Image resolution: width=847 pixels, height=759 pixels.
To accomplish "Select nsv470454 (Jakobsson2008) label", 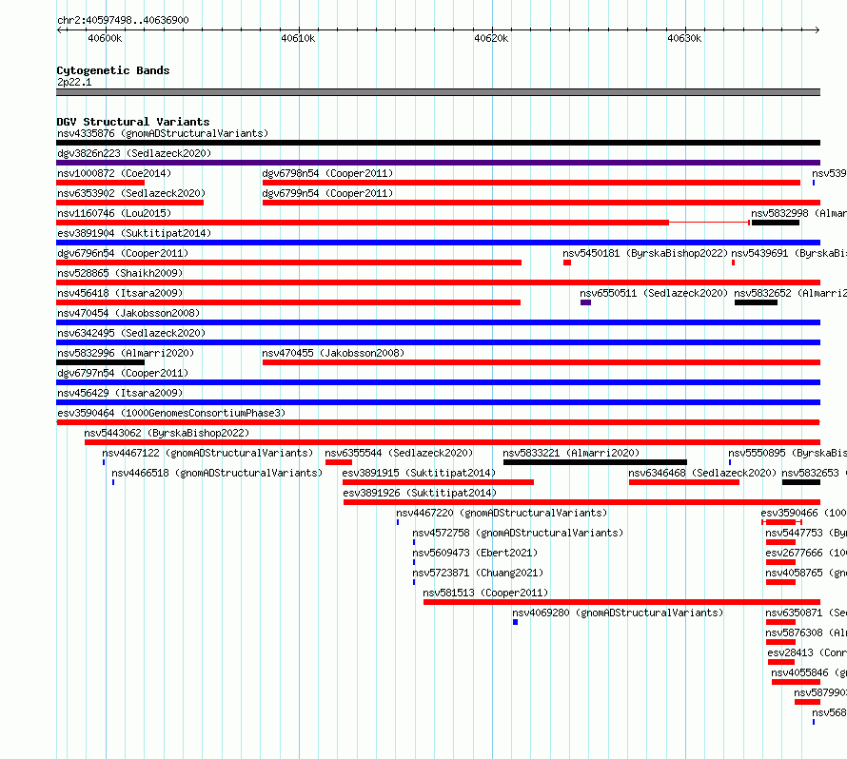I will [128, 313].
